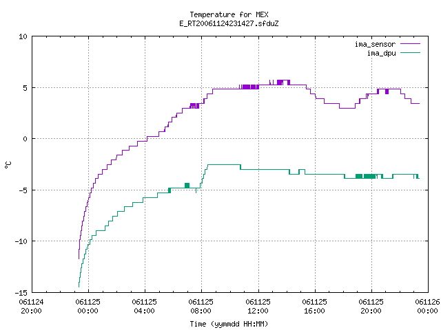Click the 'Time (yymmdd HH:MM)' axis title
The height and width of the screenshot is (330, 441).
point(229,324)
